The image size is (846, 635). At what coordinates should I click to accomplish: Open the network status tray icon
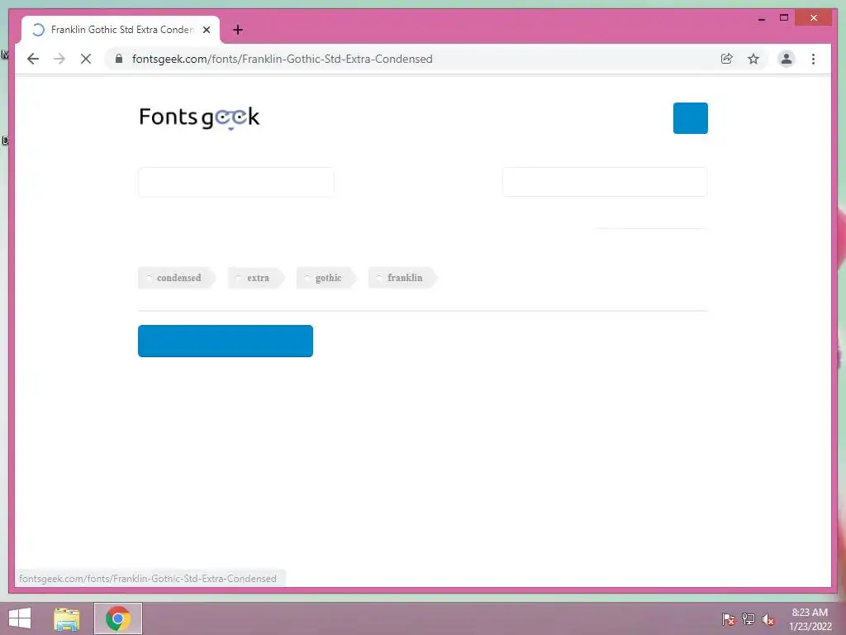pyautogui.click(x=749, y=618)
